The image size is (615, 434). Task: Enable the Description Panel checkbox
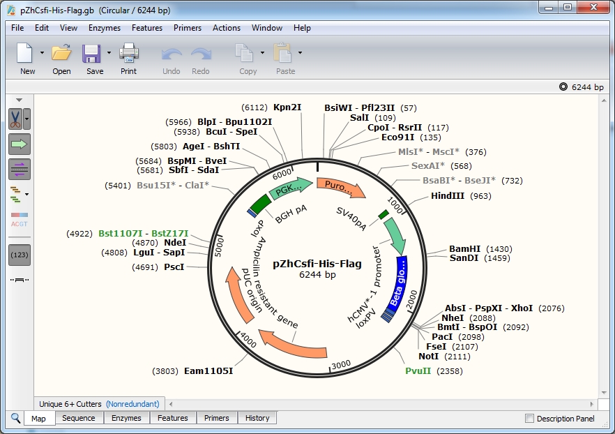click(x=529, y=419)
